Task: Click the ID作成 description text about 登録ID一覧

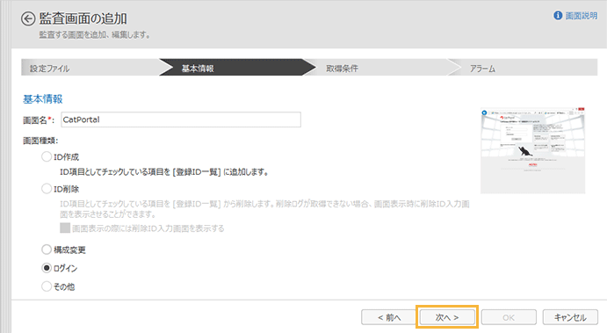Action: click(x=164, y=172)
